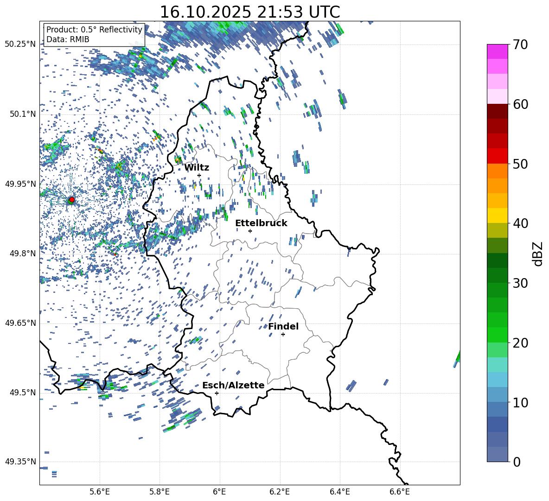Click the 6.2°E longitude tick label
Viewport: 549px width, 501px height.
coord(280,492)
